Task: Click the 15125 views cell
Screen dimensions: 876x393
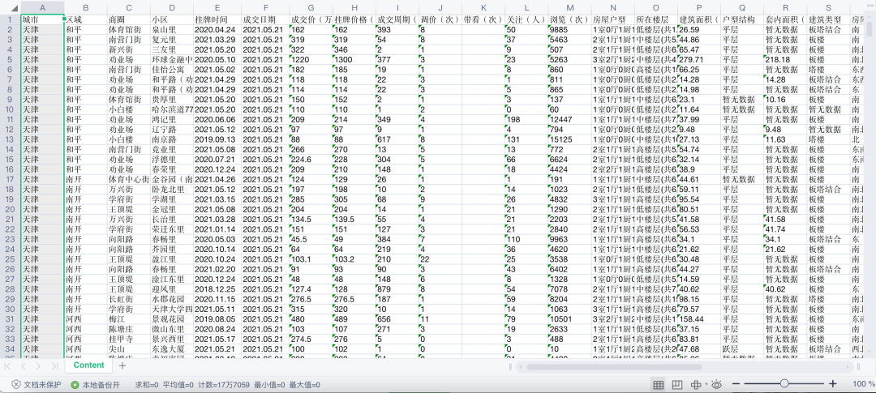Action: click(570, 139)
